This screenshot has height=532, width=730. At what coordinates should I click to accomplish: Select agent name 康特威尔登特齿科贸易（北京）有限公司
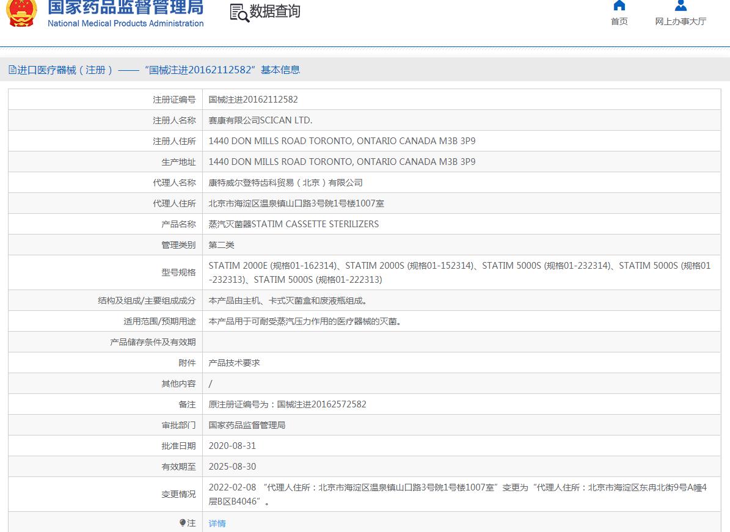click(x=285, y=183)
